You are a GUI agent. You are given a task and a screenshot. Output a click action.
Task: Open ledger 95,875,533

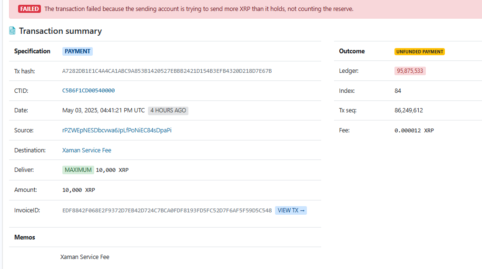[410, 71]
